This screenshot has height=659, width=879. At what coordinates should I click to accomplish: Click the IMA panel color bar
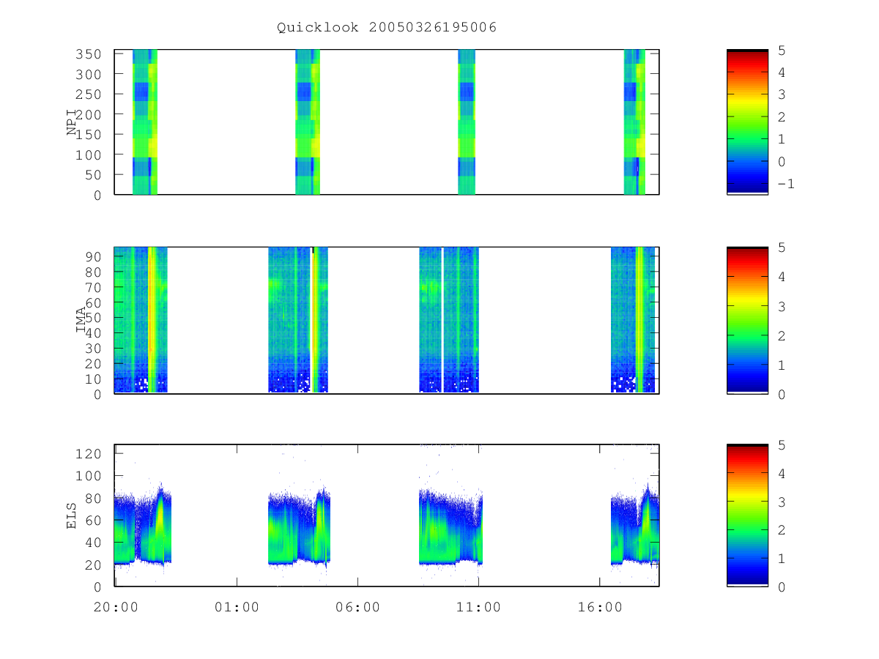point(747,320)
